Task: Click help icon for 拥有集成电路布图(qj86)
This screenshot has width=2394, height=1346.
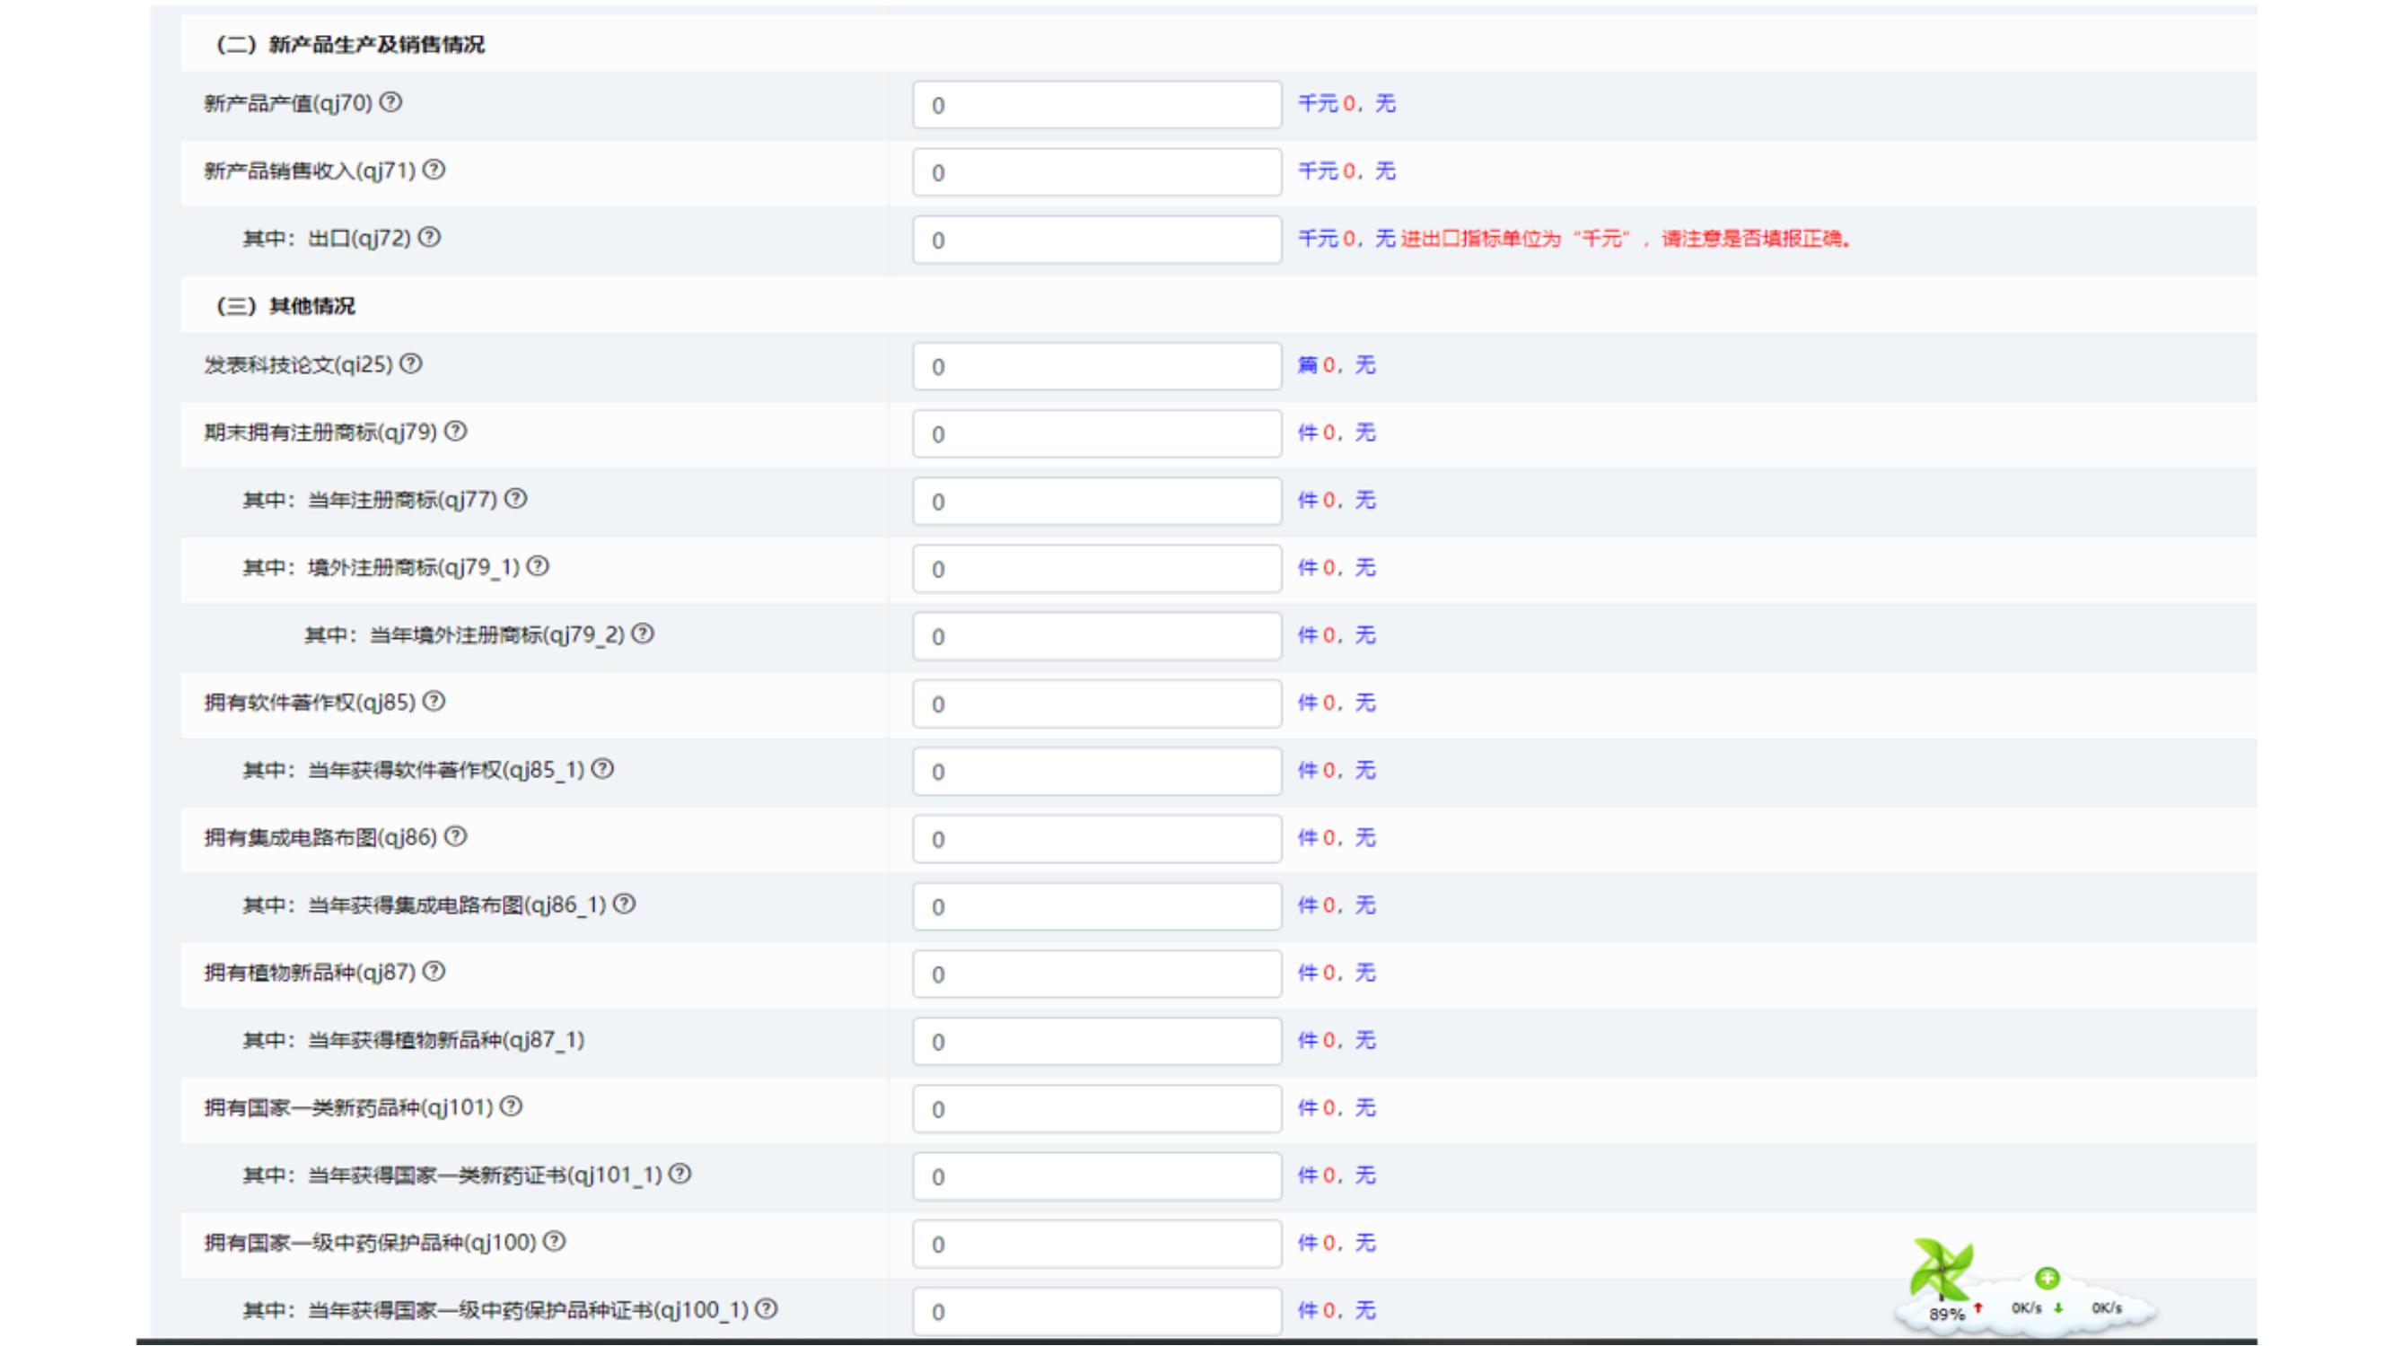Action: point(455,837)
